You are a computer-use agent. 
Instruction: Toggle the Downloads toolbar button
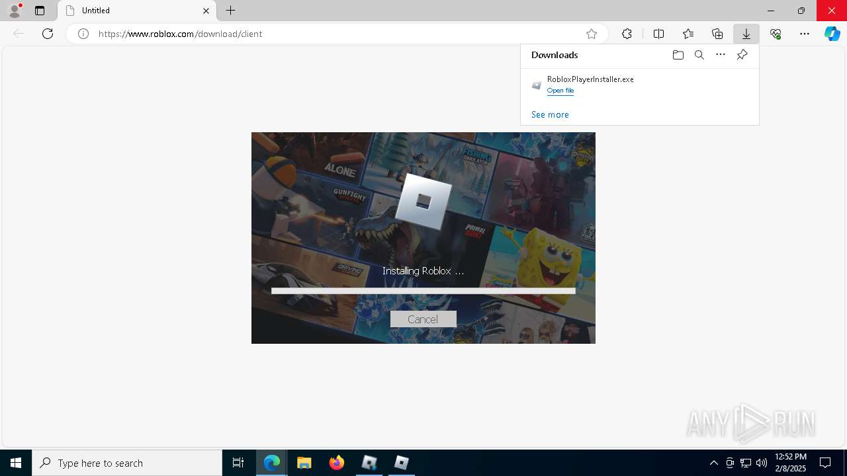click(x=746, y=34)
